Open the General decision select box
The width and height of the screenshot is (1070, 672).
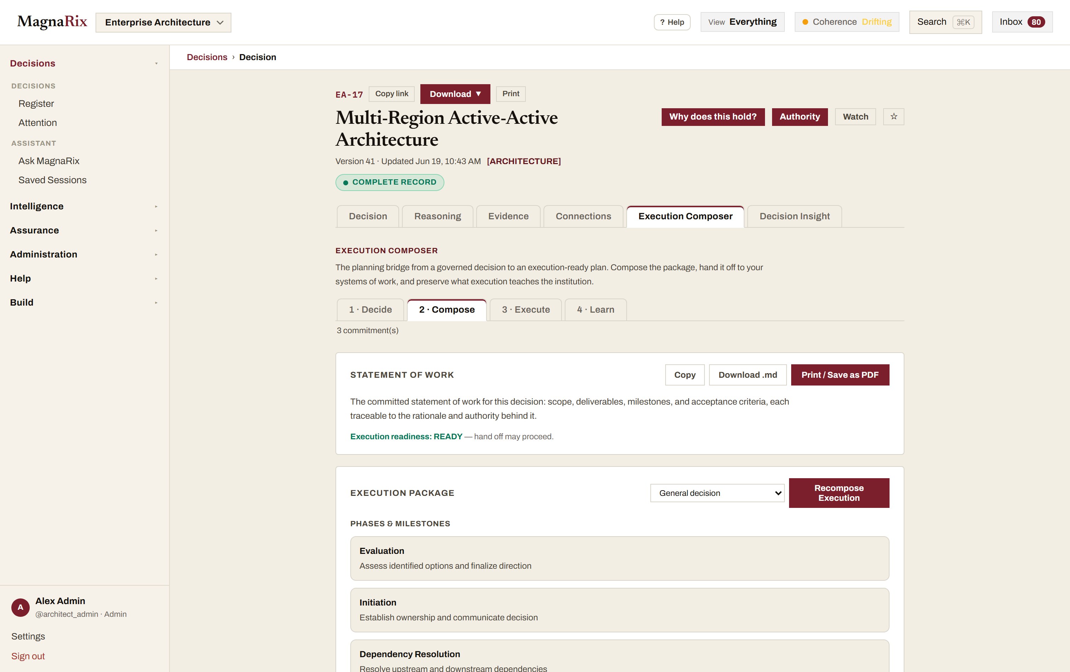(x=717, y=493)
